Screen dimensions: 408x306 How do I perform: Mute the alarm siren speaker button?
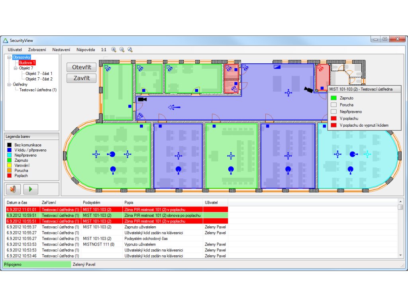point(13,189)
